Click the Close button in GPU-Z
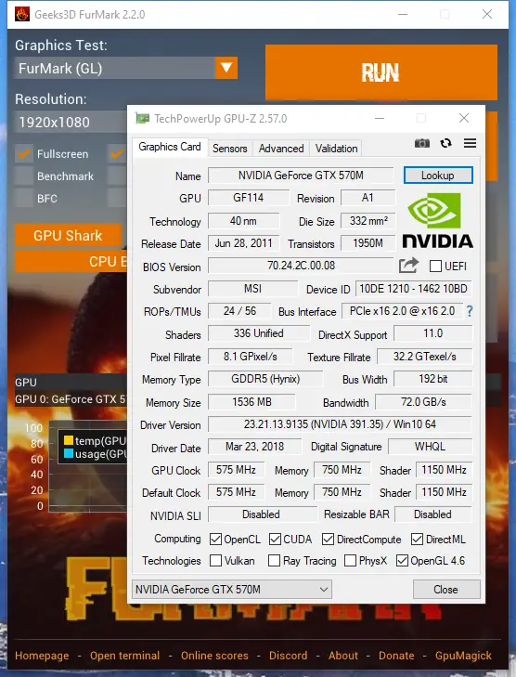The width and height of the screenshot is (516, 677). 446,590
